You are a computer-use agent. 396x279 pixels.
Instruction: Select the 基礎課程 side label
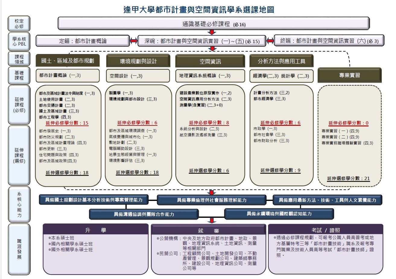point(19,75)
